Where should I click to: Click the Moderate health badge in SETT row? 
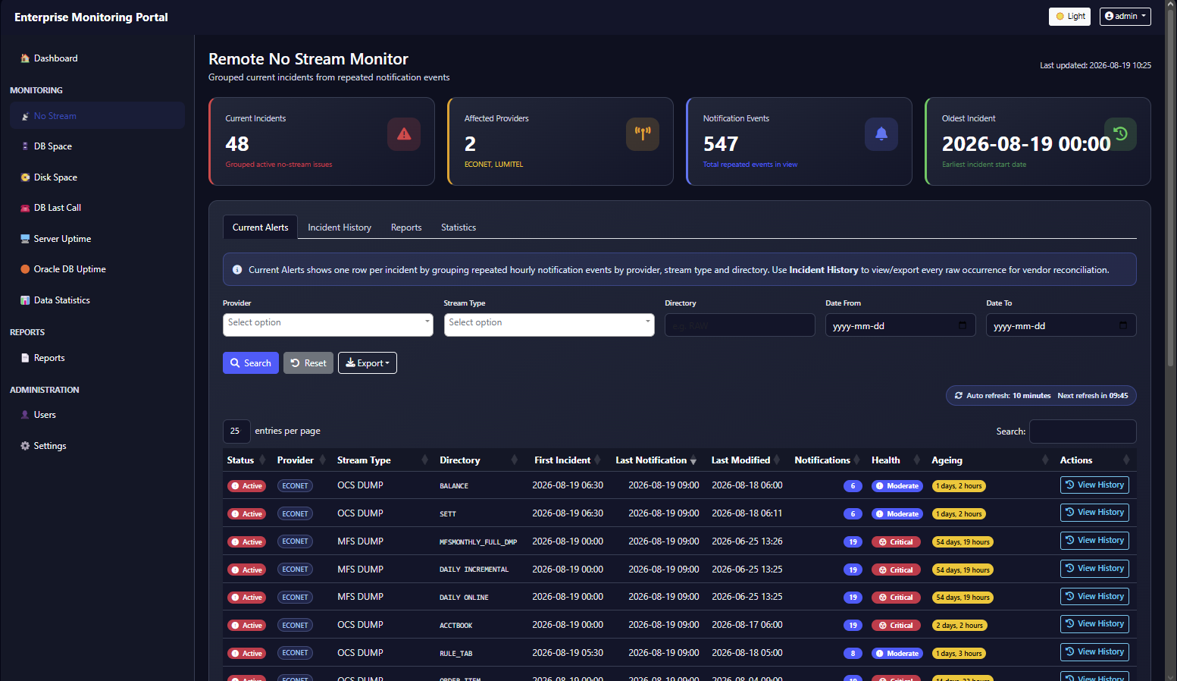coord(897,514)
